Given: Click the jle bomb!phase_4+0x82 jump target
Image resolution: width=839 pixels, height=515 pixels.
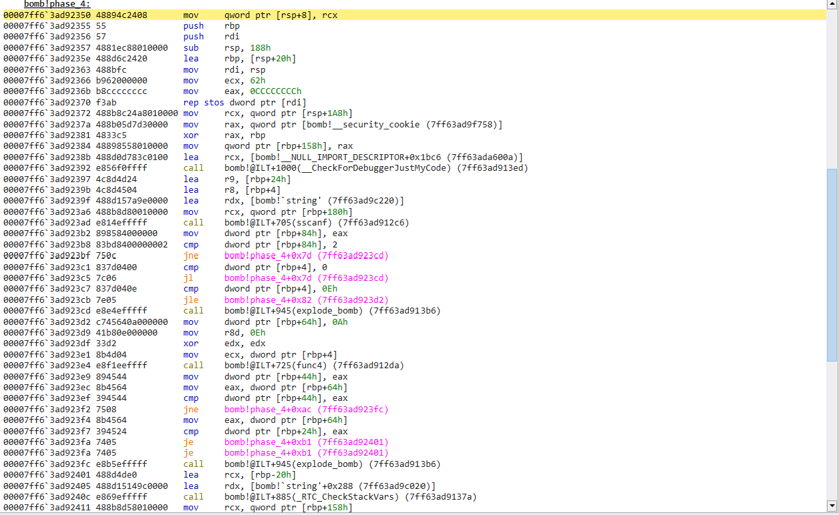Looking at the screenshot, I should 306,300.
